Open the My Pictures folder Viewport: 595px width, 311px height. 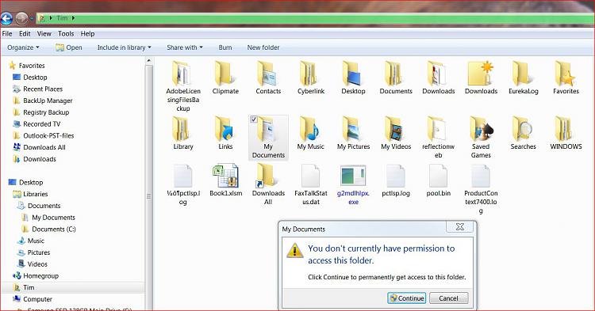(x=353, y=133)
